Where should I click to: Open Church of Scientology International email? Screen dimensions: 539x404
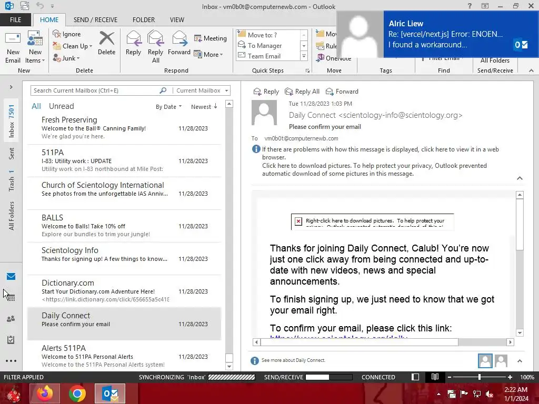pyautogui.click(x=124, y=193)
